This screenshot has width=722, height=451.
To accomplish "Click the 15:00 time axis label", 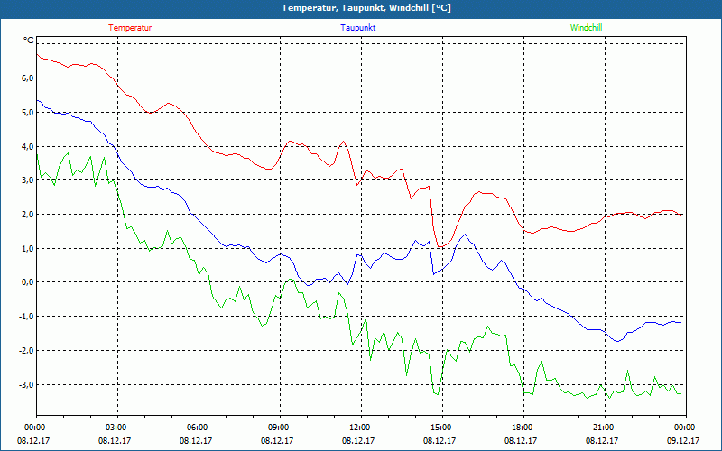I will (442, 428).
